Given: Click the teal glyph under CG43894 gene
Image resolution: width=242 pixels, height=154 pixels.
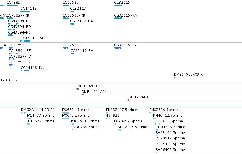Looking at the screenshot, I should (12, 5).
